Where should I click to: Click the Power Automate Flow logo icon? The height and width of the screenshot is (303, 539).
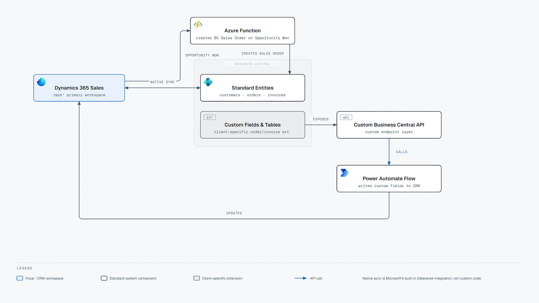click(x=344, y=173)
